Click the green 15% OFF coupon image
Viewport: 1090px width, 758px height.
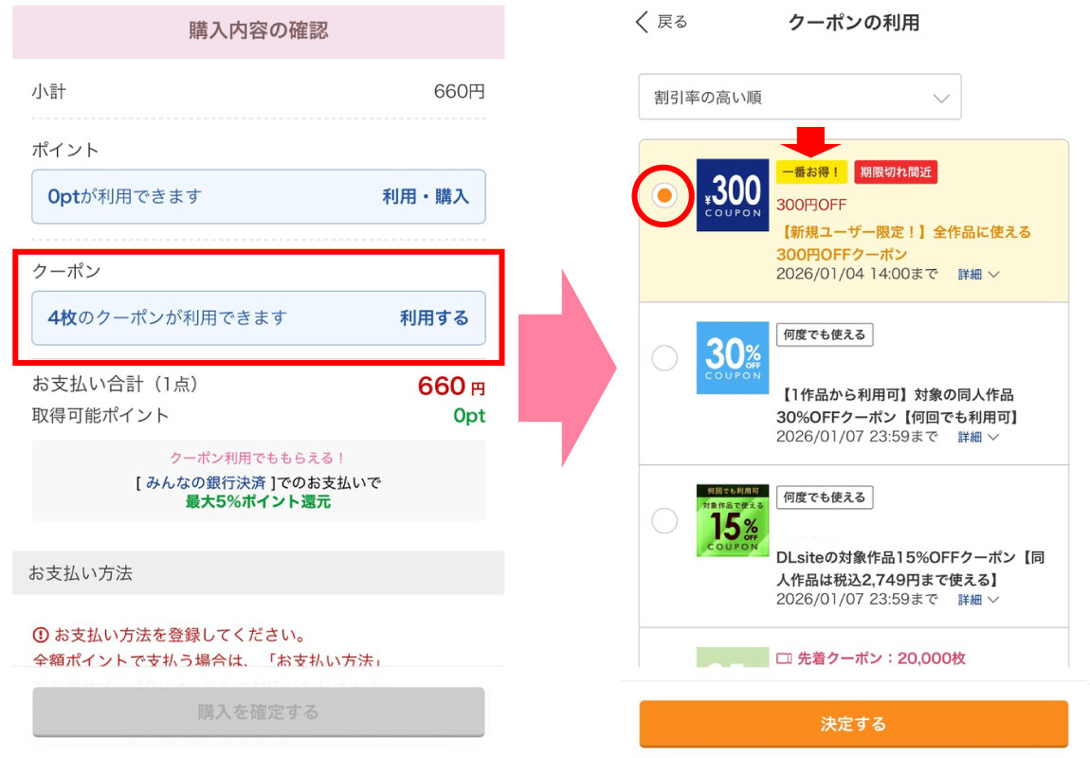pos(733,520)
